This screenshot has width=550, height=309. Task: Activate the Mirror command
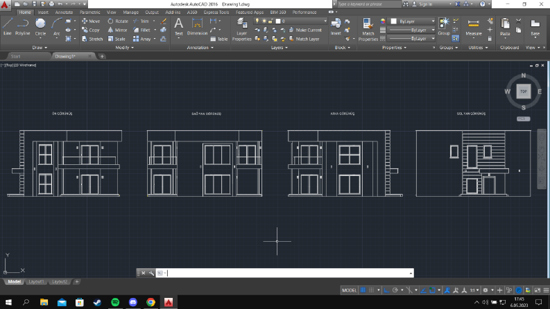click(x=117, y=30)
